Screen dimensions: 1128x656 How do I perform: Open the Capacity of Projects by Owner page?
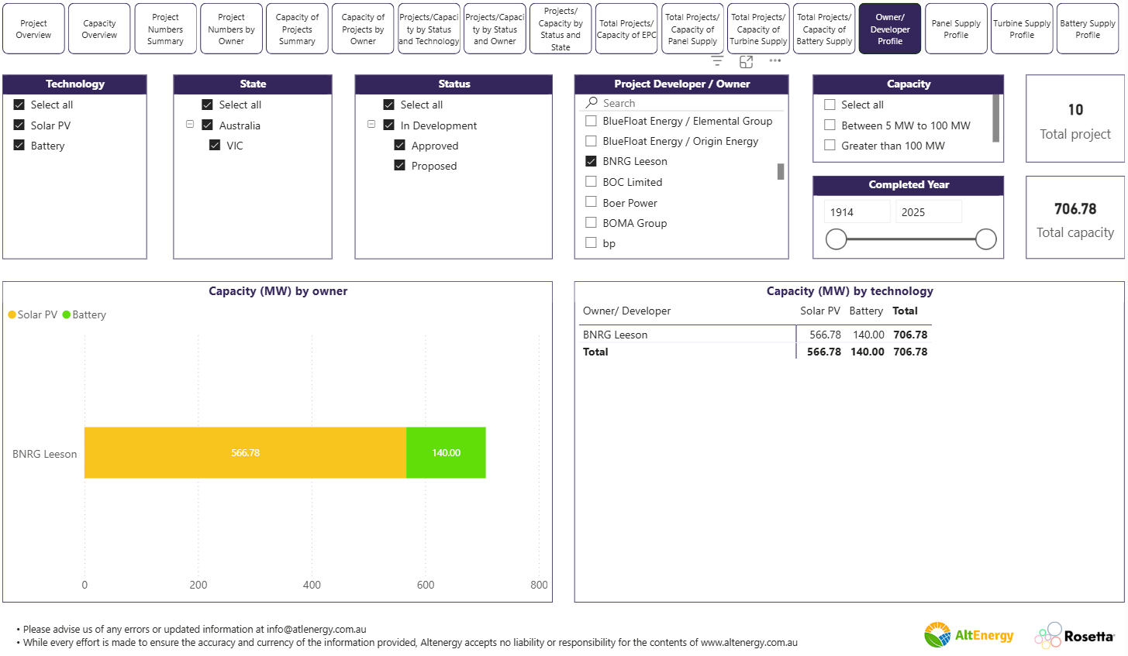(x=363, y=28)
